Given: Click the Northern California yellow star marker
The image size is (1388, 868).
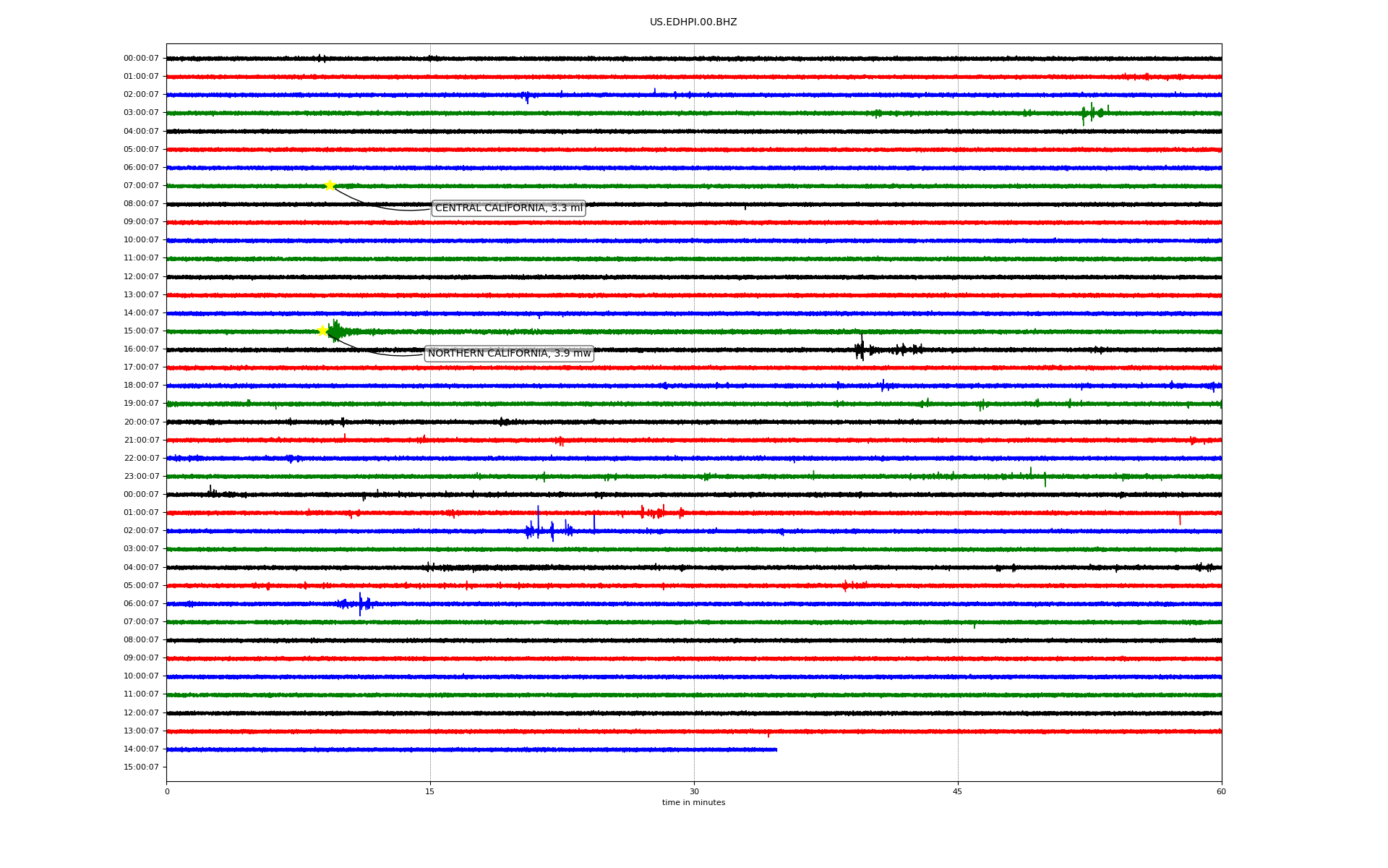Looking at the screenshot, I should 323,331.
